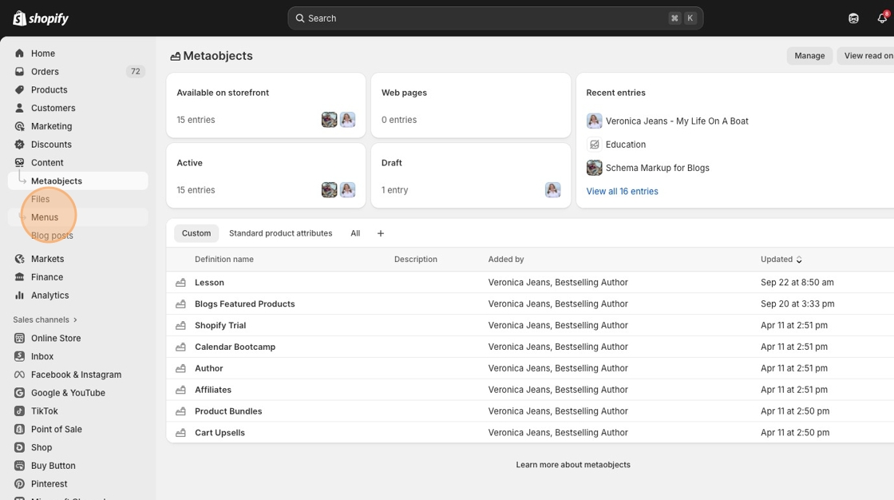Screen dimensions: 894x500
Task: Click the Shopify logo in top bar
Action: 41,18
